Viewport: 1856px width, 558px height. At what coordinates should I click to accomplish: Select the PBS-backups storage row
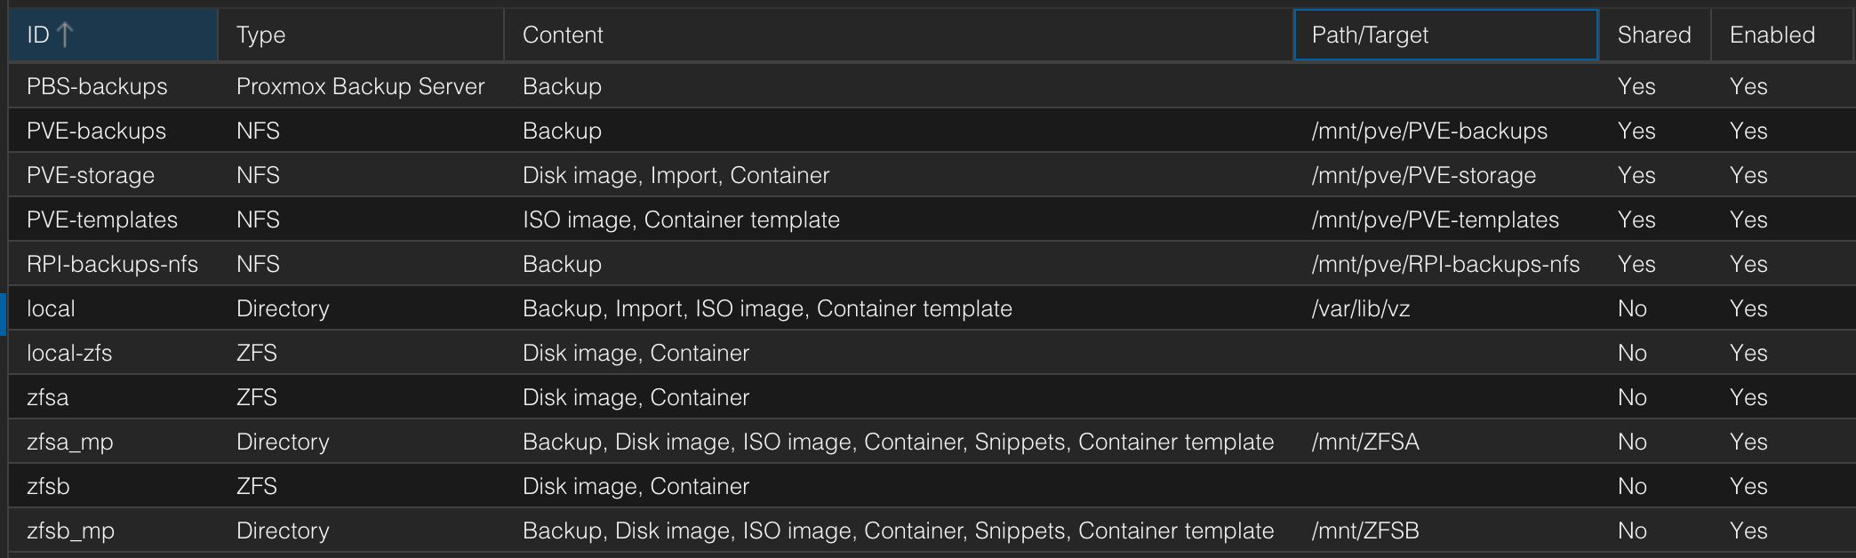pos(97,86)
